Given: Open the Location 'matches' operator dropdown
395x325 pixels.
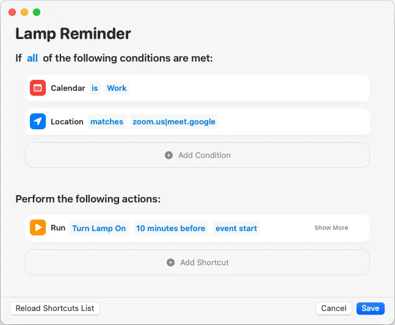Looking at the screenshot, I should [107, 121].
